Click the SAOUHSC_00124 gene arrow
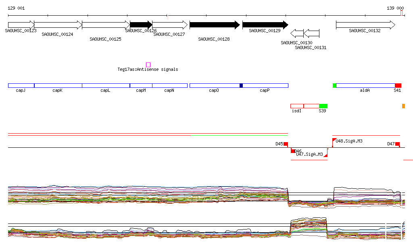This screenshot has height=246, width=413. [x=58, y=25]
